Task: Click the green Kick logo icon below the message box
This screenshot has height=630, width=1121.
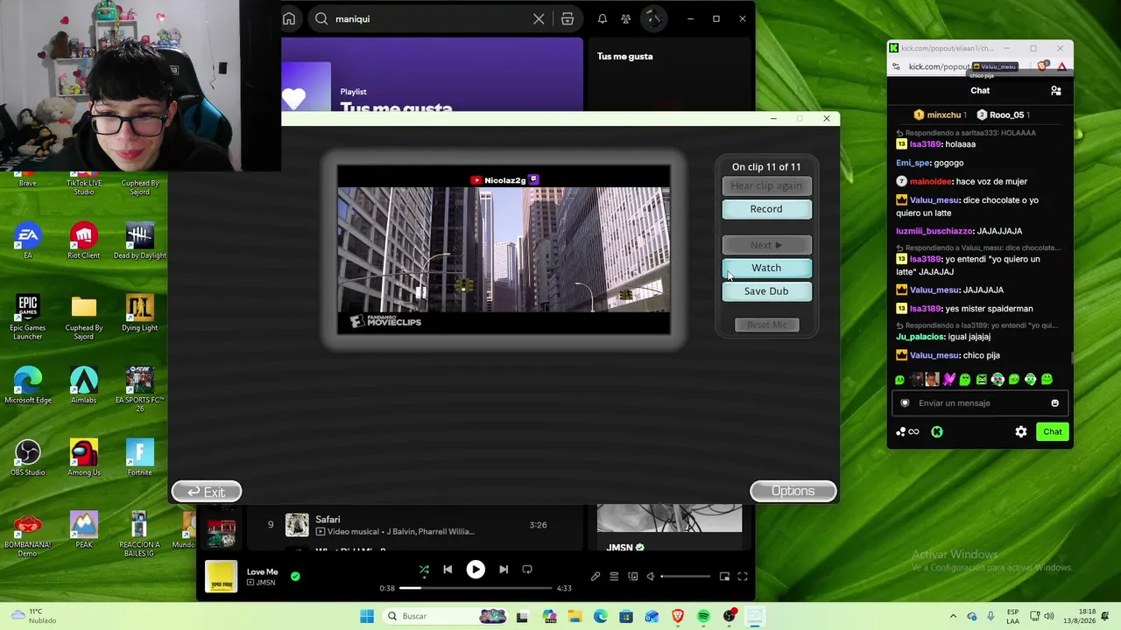Action: pyautogui.click(x=937, y=431)
